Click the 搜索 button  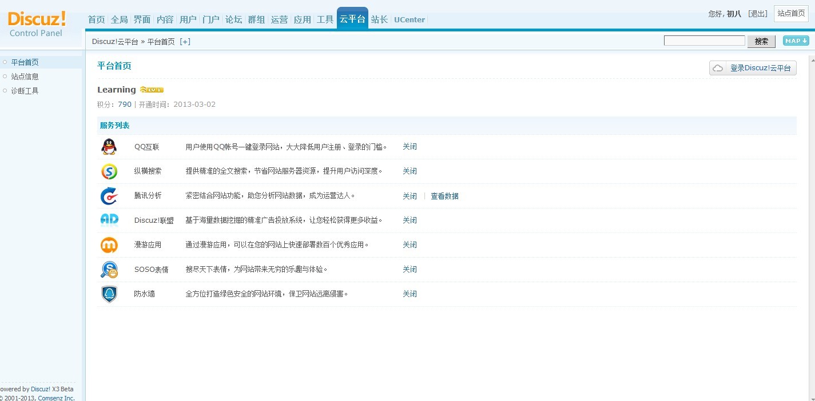click(761, 41)
